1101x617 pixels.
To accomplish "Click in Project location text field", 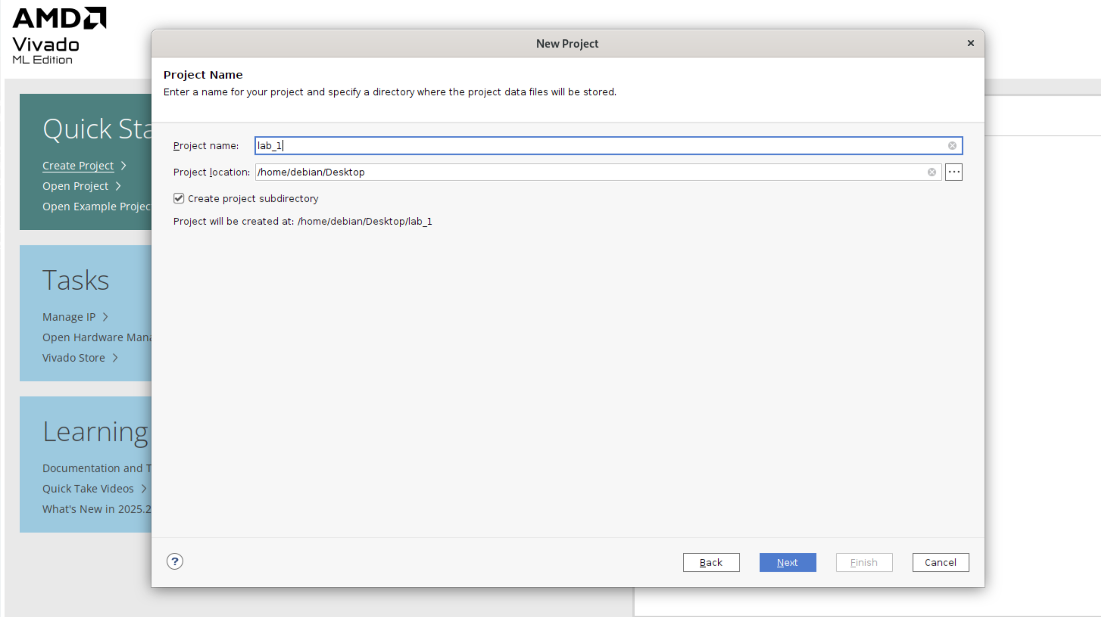I will 590,172.
